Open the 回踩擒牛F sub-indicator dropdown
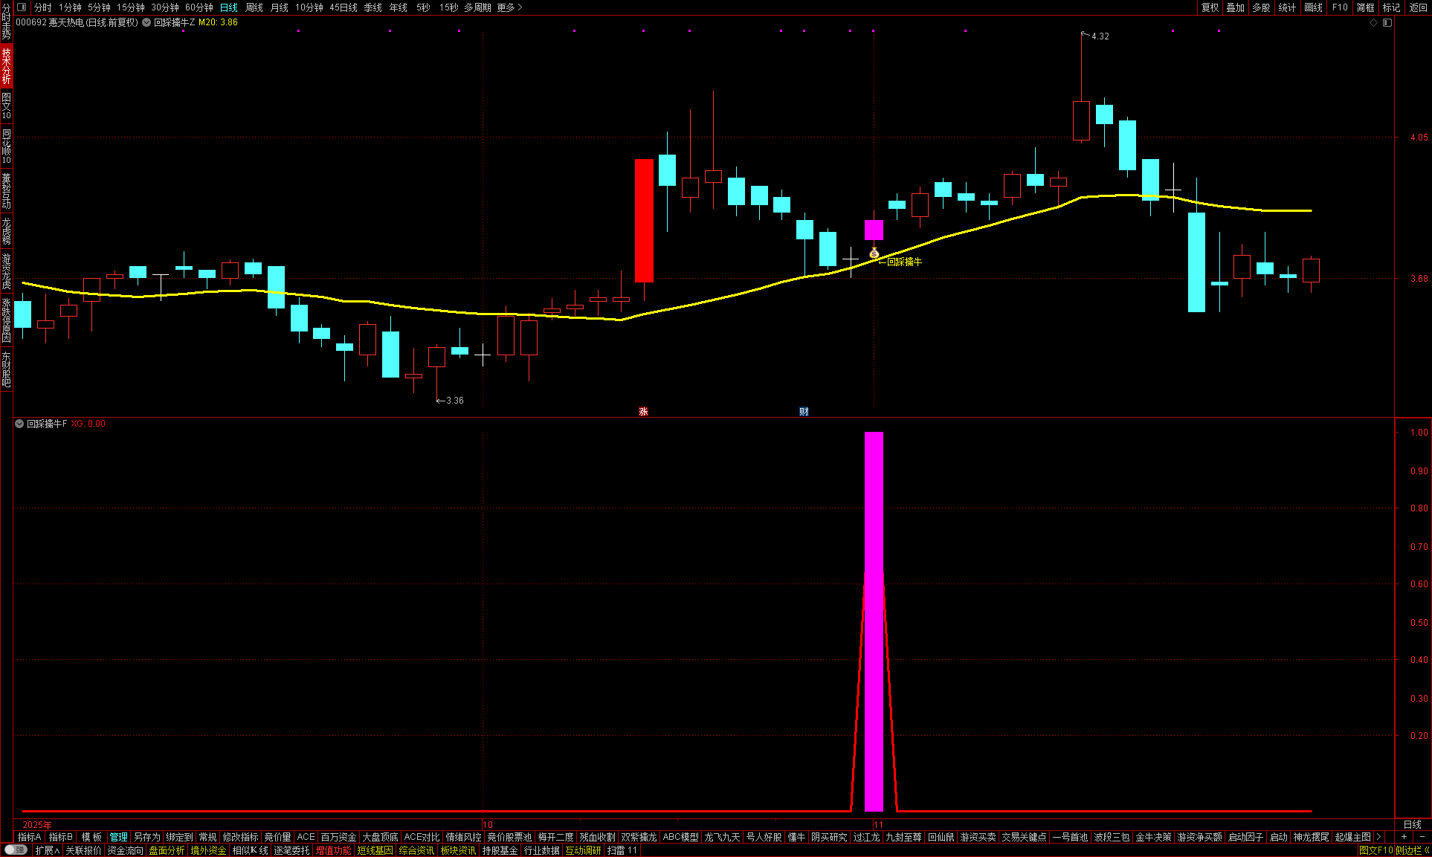 19,424
